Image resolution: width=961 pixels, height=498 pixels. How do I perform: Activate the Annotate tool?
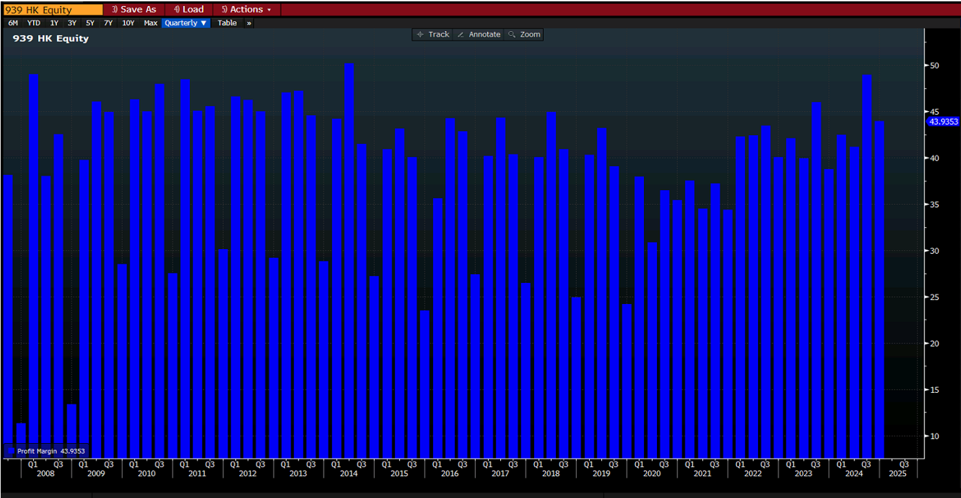point(479,35)
